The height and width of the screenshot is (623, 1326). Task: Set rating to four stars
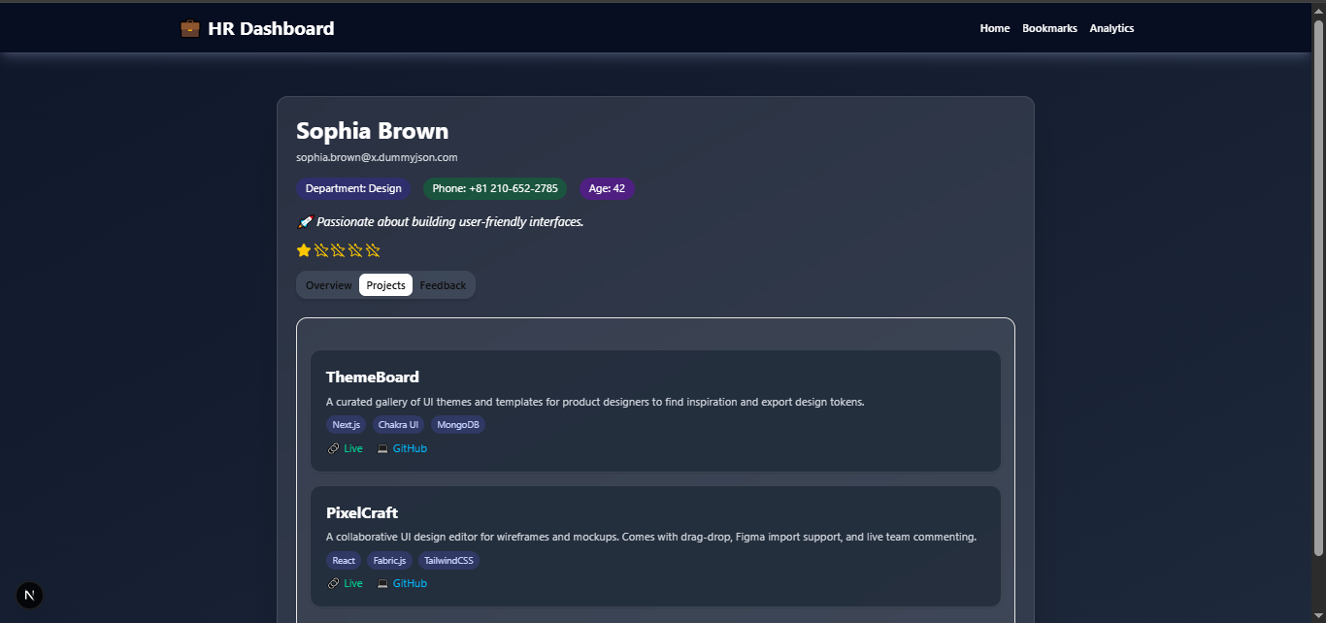point(355,250)
